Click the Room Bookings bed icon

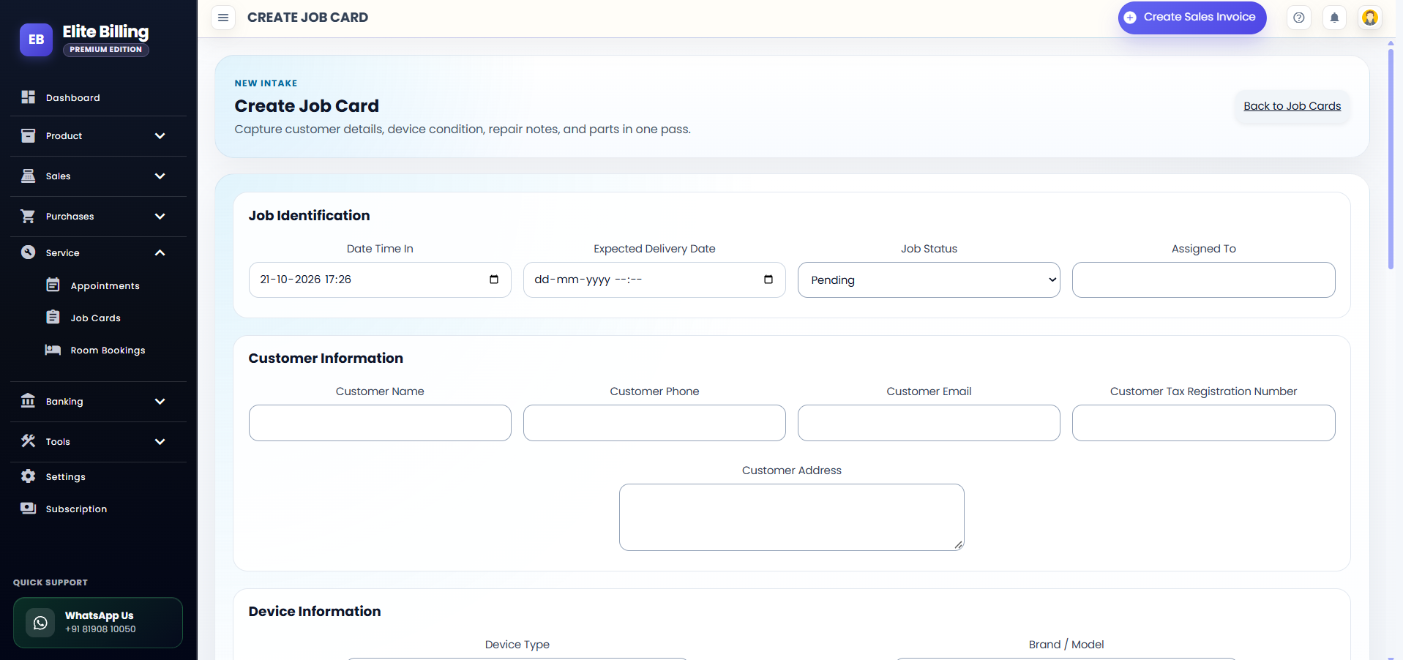click(x=53, y=350)
